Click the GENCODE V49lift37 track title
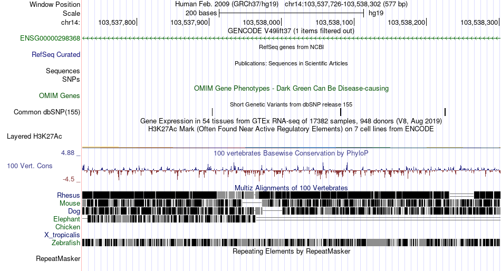 click(291, 31)
